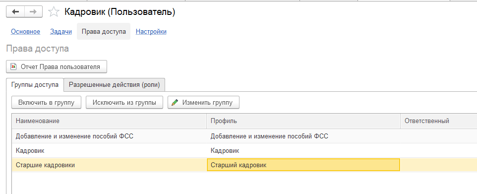This screenshot has height=194, width=477.
Task: Switch to the Группы доступа tab
Action: 35,85
